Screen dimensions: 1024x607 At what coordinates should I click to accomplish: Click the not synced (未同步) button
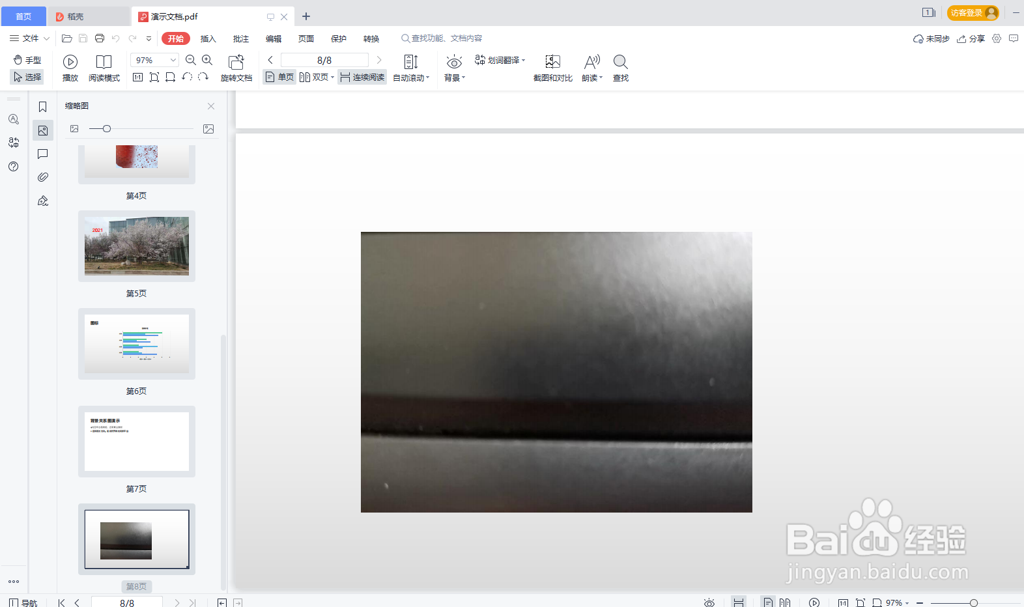[932, 38]
